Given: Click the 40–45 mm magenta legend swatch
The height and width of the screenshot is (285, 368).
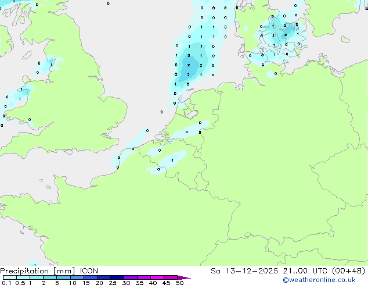Looking at the screenshot, I should click(157, 277).
